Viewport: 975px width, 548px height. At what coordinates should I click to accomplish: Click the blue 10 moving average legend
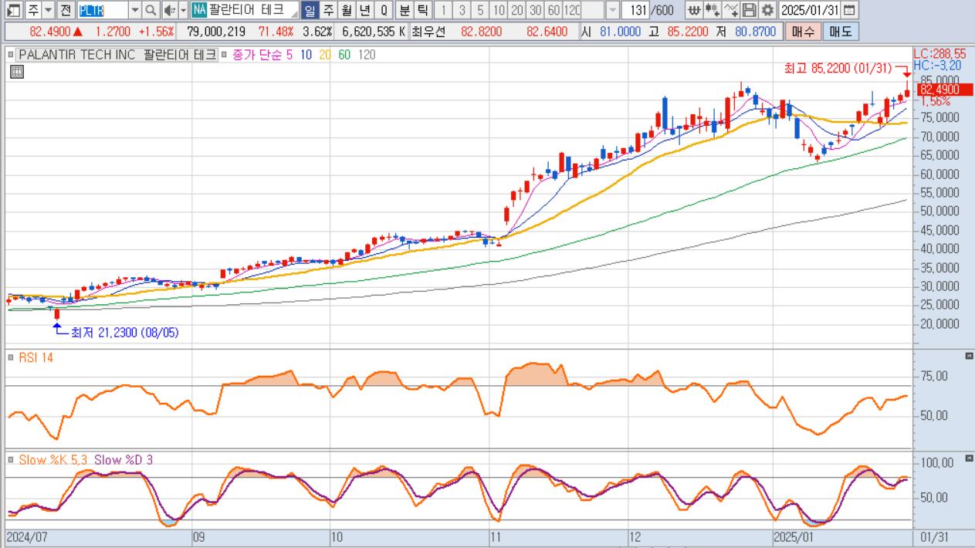pyautogui.click(x=306, y=55)
